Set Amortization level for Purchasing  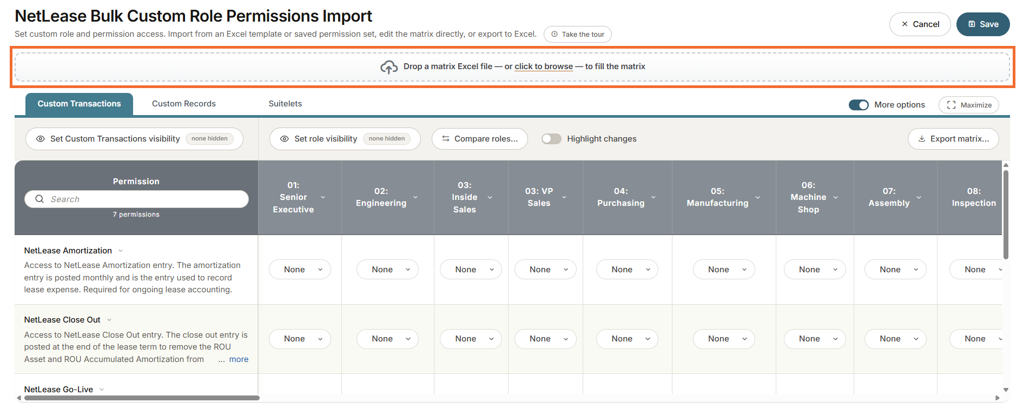[x=627, y=270]
